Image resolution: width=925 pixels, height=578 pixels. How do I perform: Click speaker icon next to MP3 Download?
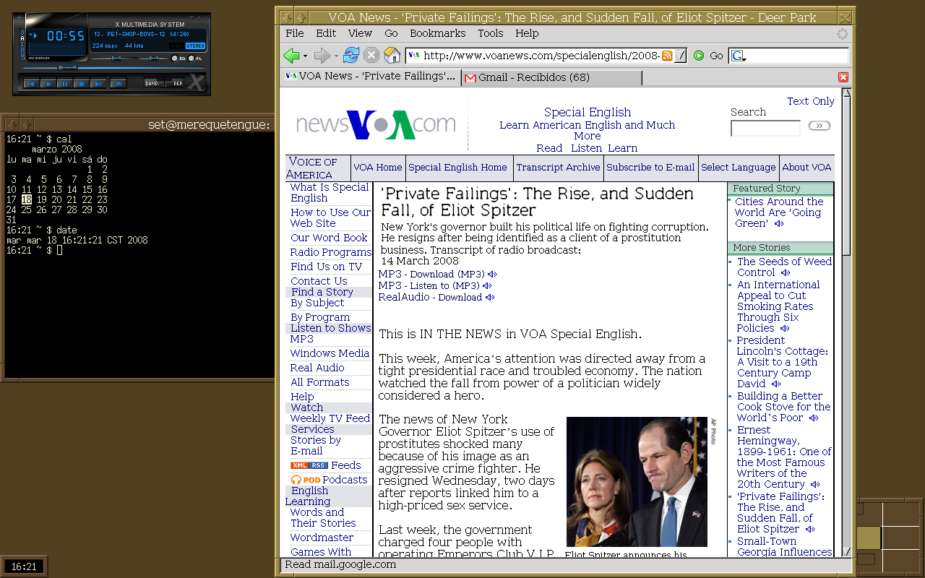(492, 274)
